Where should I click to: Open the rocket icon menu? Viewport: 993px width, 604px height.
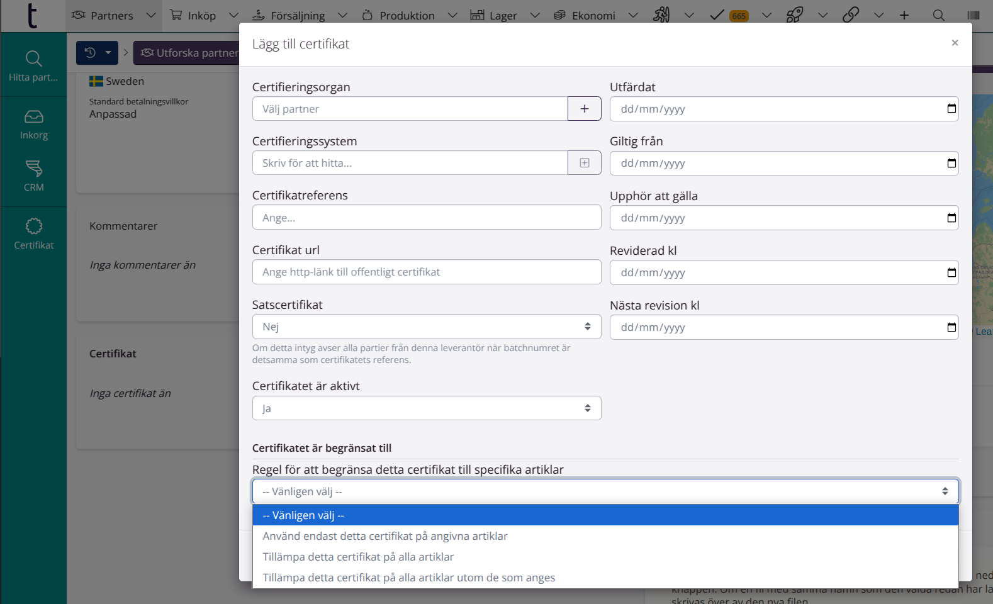(795, 15)
